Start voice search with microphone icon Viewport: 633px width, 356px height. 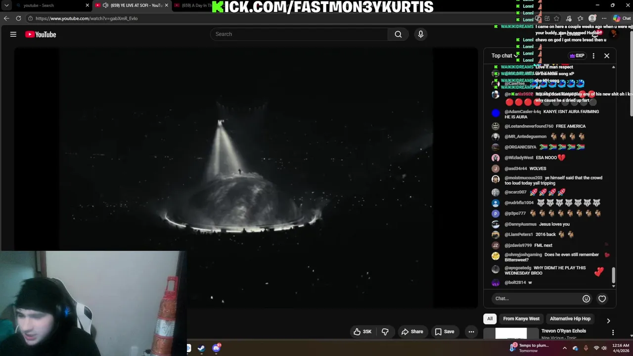pos(421,34)
